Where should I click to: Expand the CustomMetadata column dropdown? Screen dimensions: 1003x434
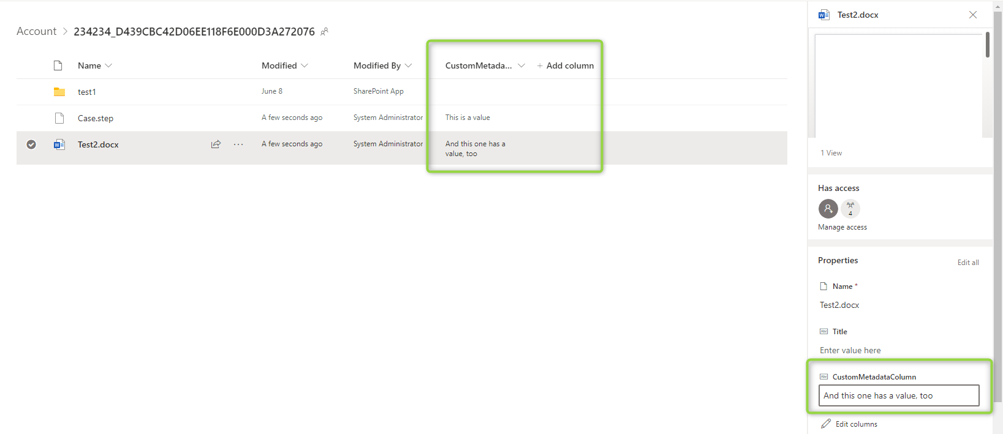521,65
